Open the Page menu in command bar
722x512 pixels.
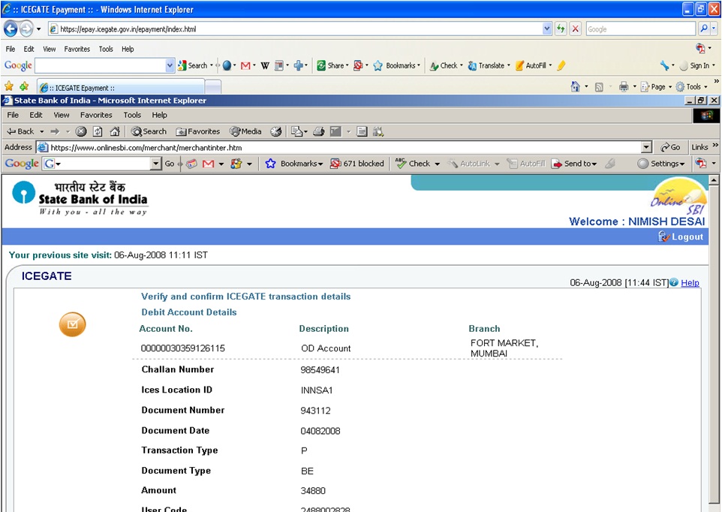click(x=656, y=86)
